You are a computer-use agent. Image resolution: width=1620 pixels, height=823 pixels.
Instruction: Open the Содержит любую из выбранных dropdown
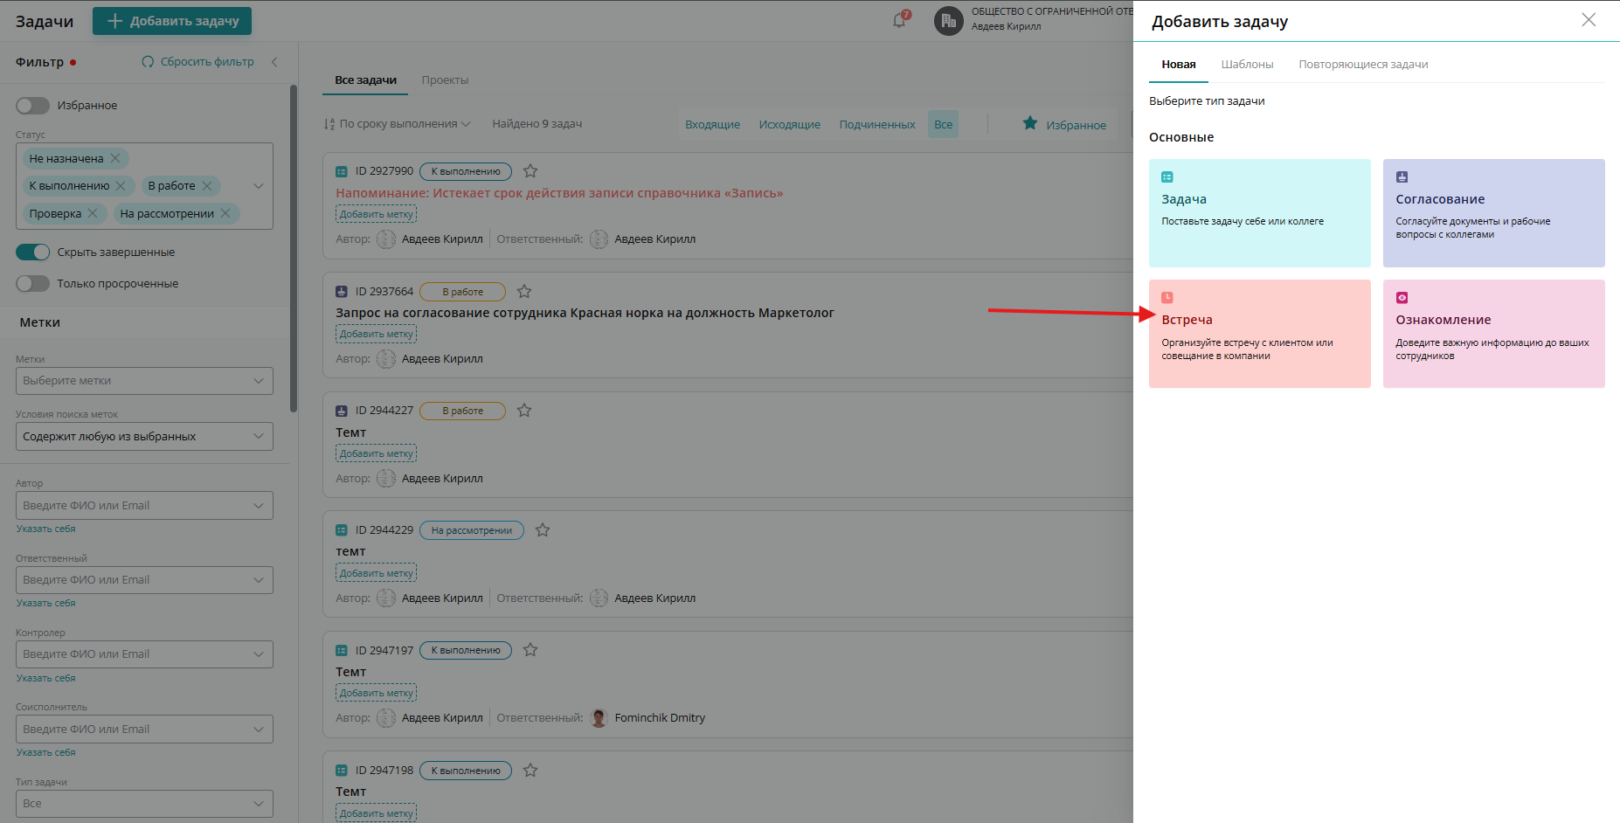pos(144,437)
